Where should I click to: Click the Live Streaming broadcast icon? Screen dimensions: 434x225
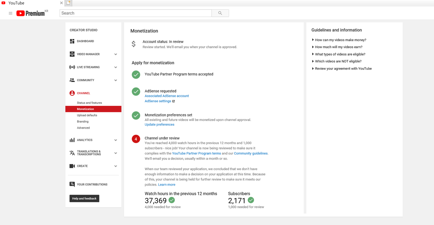72,67
